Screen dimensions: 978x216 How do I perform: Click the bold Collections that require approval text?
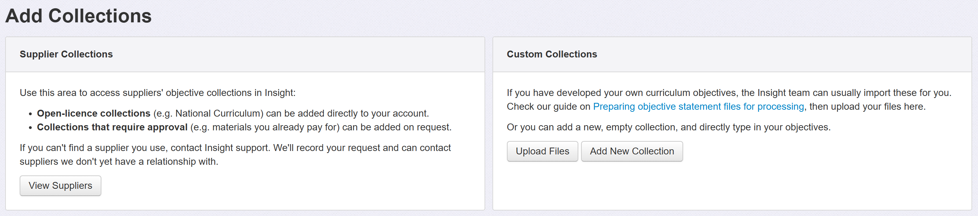pyautogui.click(x=112, y=127)
